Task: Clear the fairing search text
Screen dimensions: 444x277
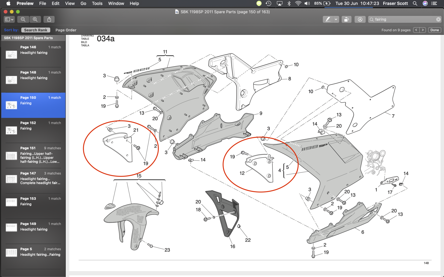Action: tap(438, 19)
